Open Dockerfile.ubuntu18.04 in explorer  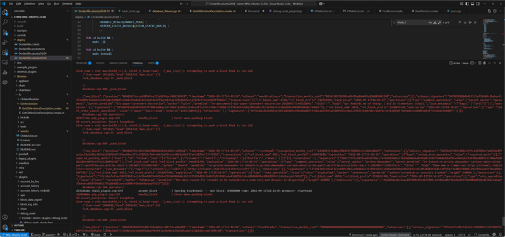40,53
